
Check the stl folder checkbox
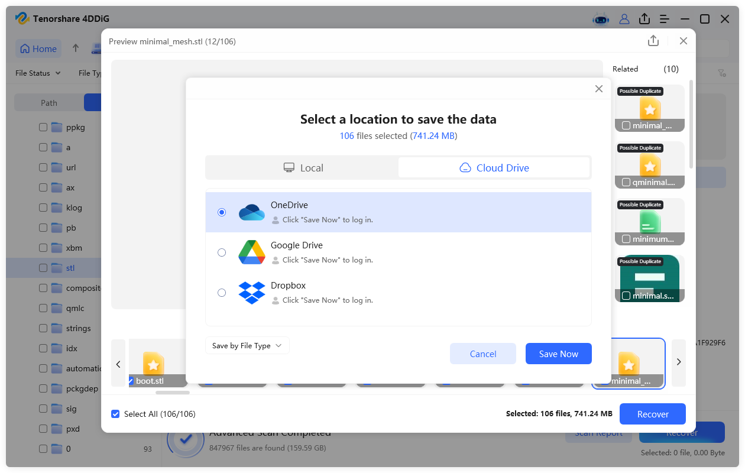tap(43, 268)
